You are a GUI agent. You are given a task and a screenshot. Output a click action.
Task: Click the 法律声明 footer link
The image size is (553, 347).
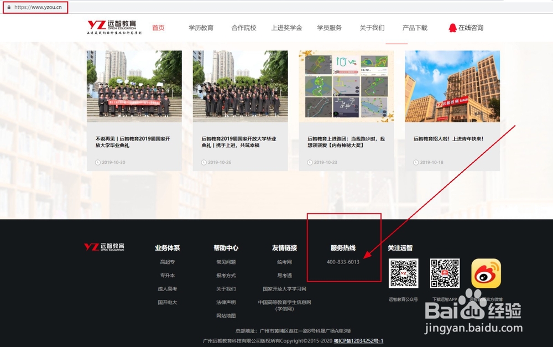pyautogui.click(x=225, y=302)
